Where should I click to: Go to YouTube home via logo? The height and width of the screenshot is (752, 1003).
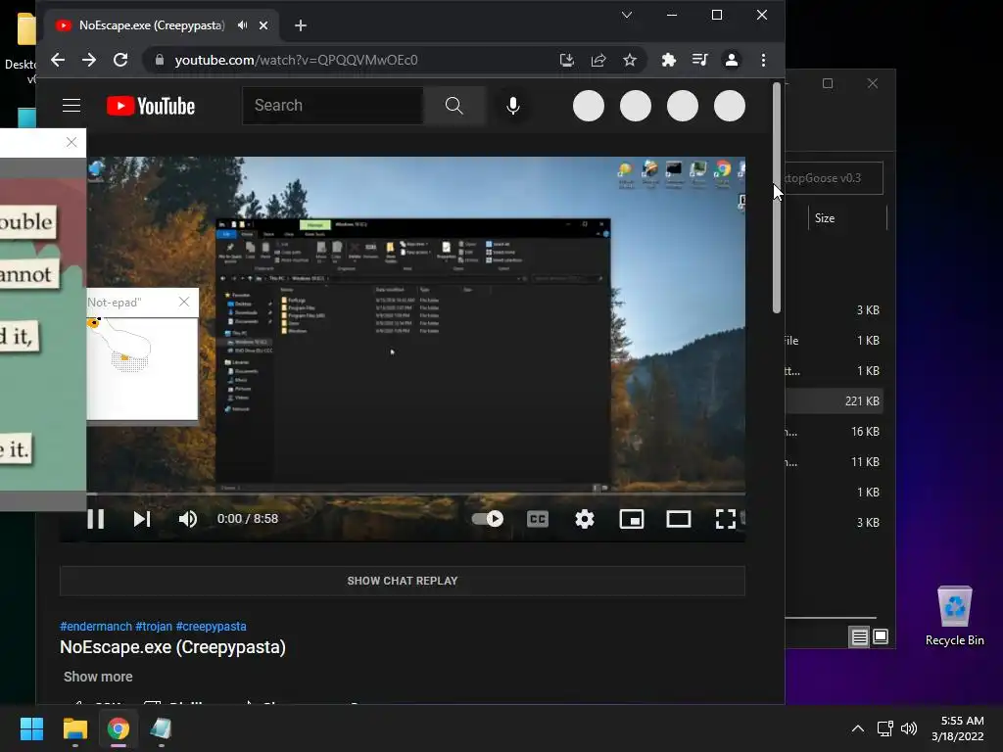pyautogui.click(x=151, y=106)
